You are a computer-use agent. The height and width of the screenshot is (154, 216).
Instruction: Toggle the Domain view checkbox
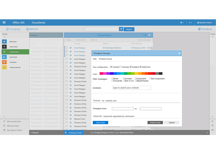(121, 67)
